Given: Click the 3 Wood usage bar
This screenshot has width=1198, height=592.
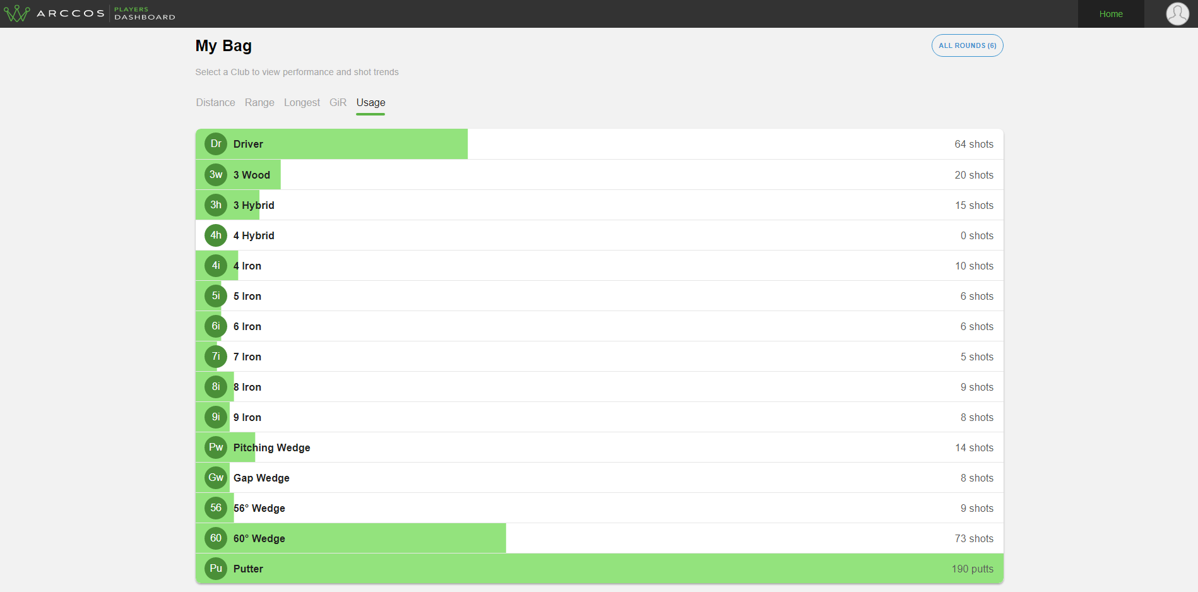Looking at the screenshot, I should pyautogui.click(x=238, y=175).
